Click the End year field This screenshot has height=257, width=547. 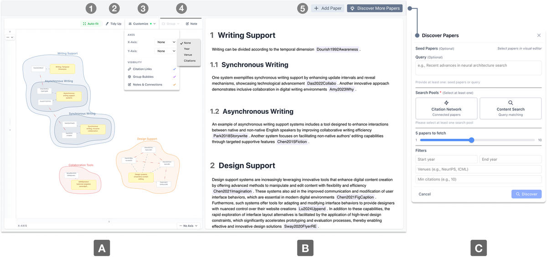coord(511,159)
